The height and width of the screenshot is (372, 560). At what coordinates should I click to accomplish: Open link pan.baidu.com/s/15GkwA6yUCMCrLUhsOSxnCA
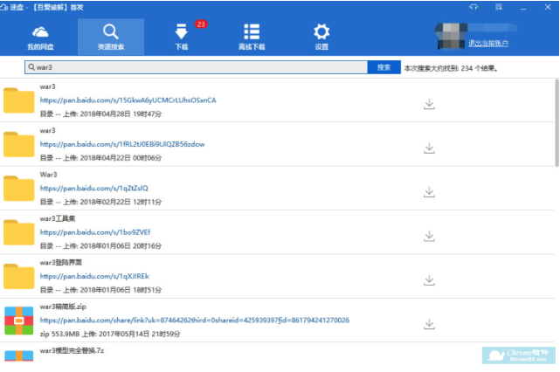tap(128, 100)
